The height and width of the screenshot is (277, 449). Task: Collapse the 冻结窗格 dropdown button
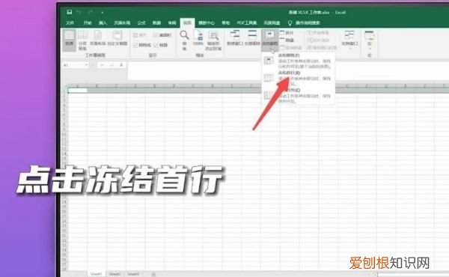(269, 40)
